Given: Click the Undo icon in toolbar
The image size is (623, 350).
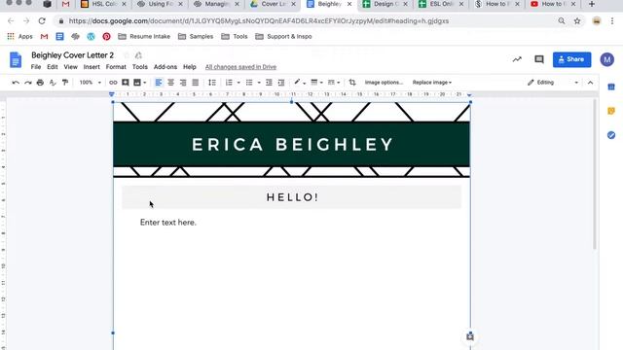Looking at the screenshot, I should click(x=16, y=83).
